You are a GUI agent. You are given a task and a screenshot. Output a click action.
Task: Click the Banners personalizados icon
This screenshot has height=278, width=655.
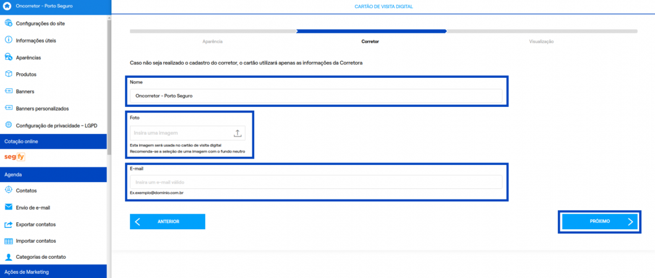coord(9,108)
